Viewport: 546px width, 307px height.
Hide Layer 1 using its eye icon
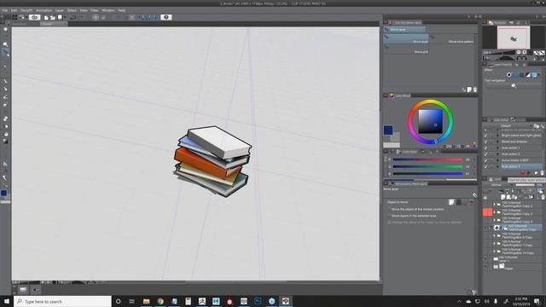[485, 259]
